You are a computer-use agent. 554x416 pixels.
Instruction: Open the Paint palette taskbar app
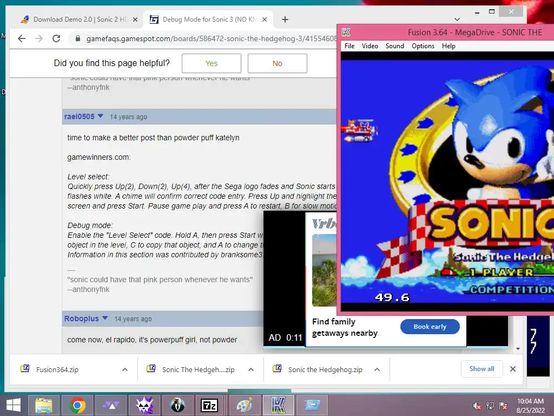click(x=245, y=405)
